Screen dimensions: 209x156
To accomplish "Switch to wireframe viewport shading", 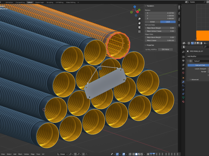I will click(x=134, y=154).
